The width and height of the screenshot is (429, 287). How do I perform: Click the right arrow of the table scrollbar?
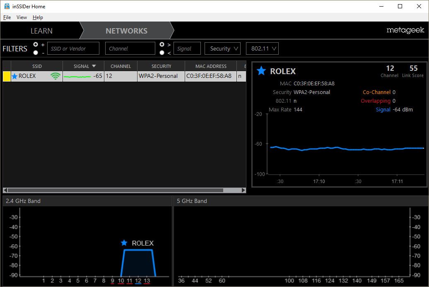[244, 190]
